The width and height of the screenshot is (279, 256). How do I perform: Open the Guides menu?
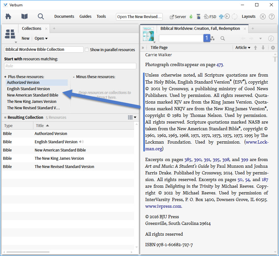85,17
